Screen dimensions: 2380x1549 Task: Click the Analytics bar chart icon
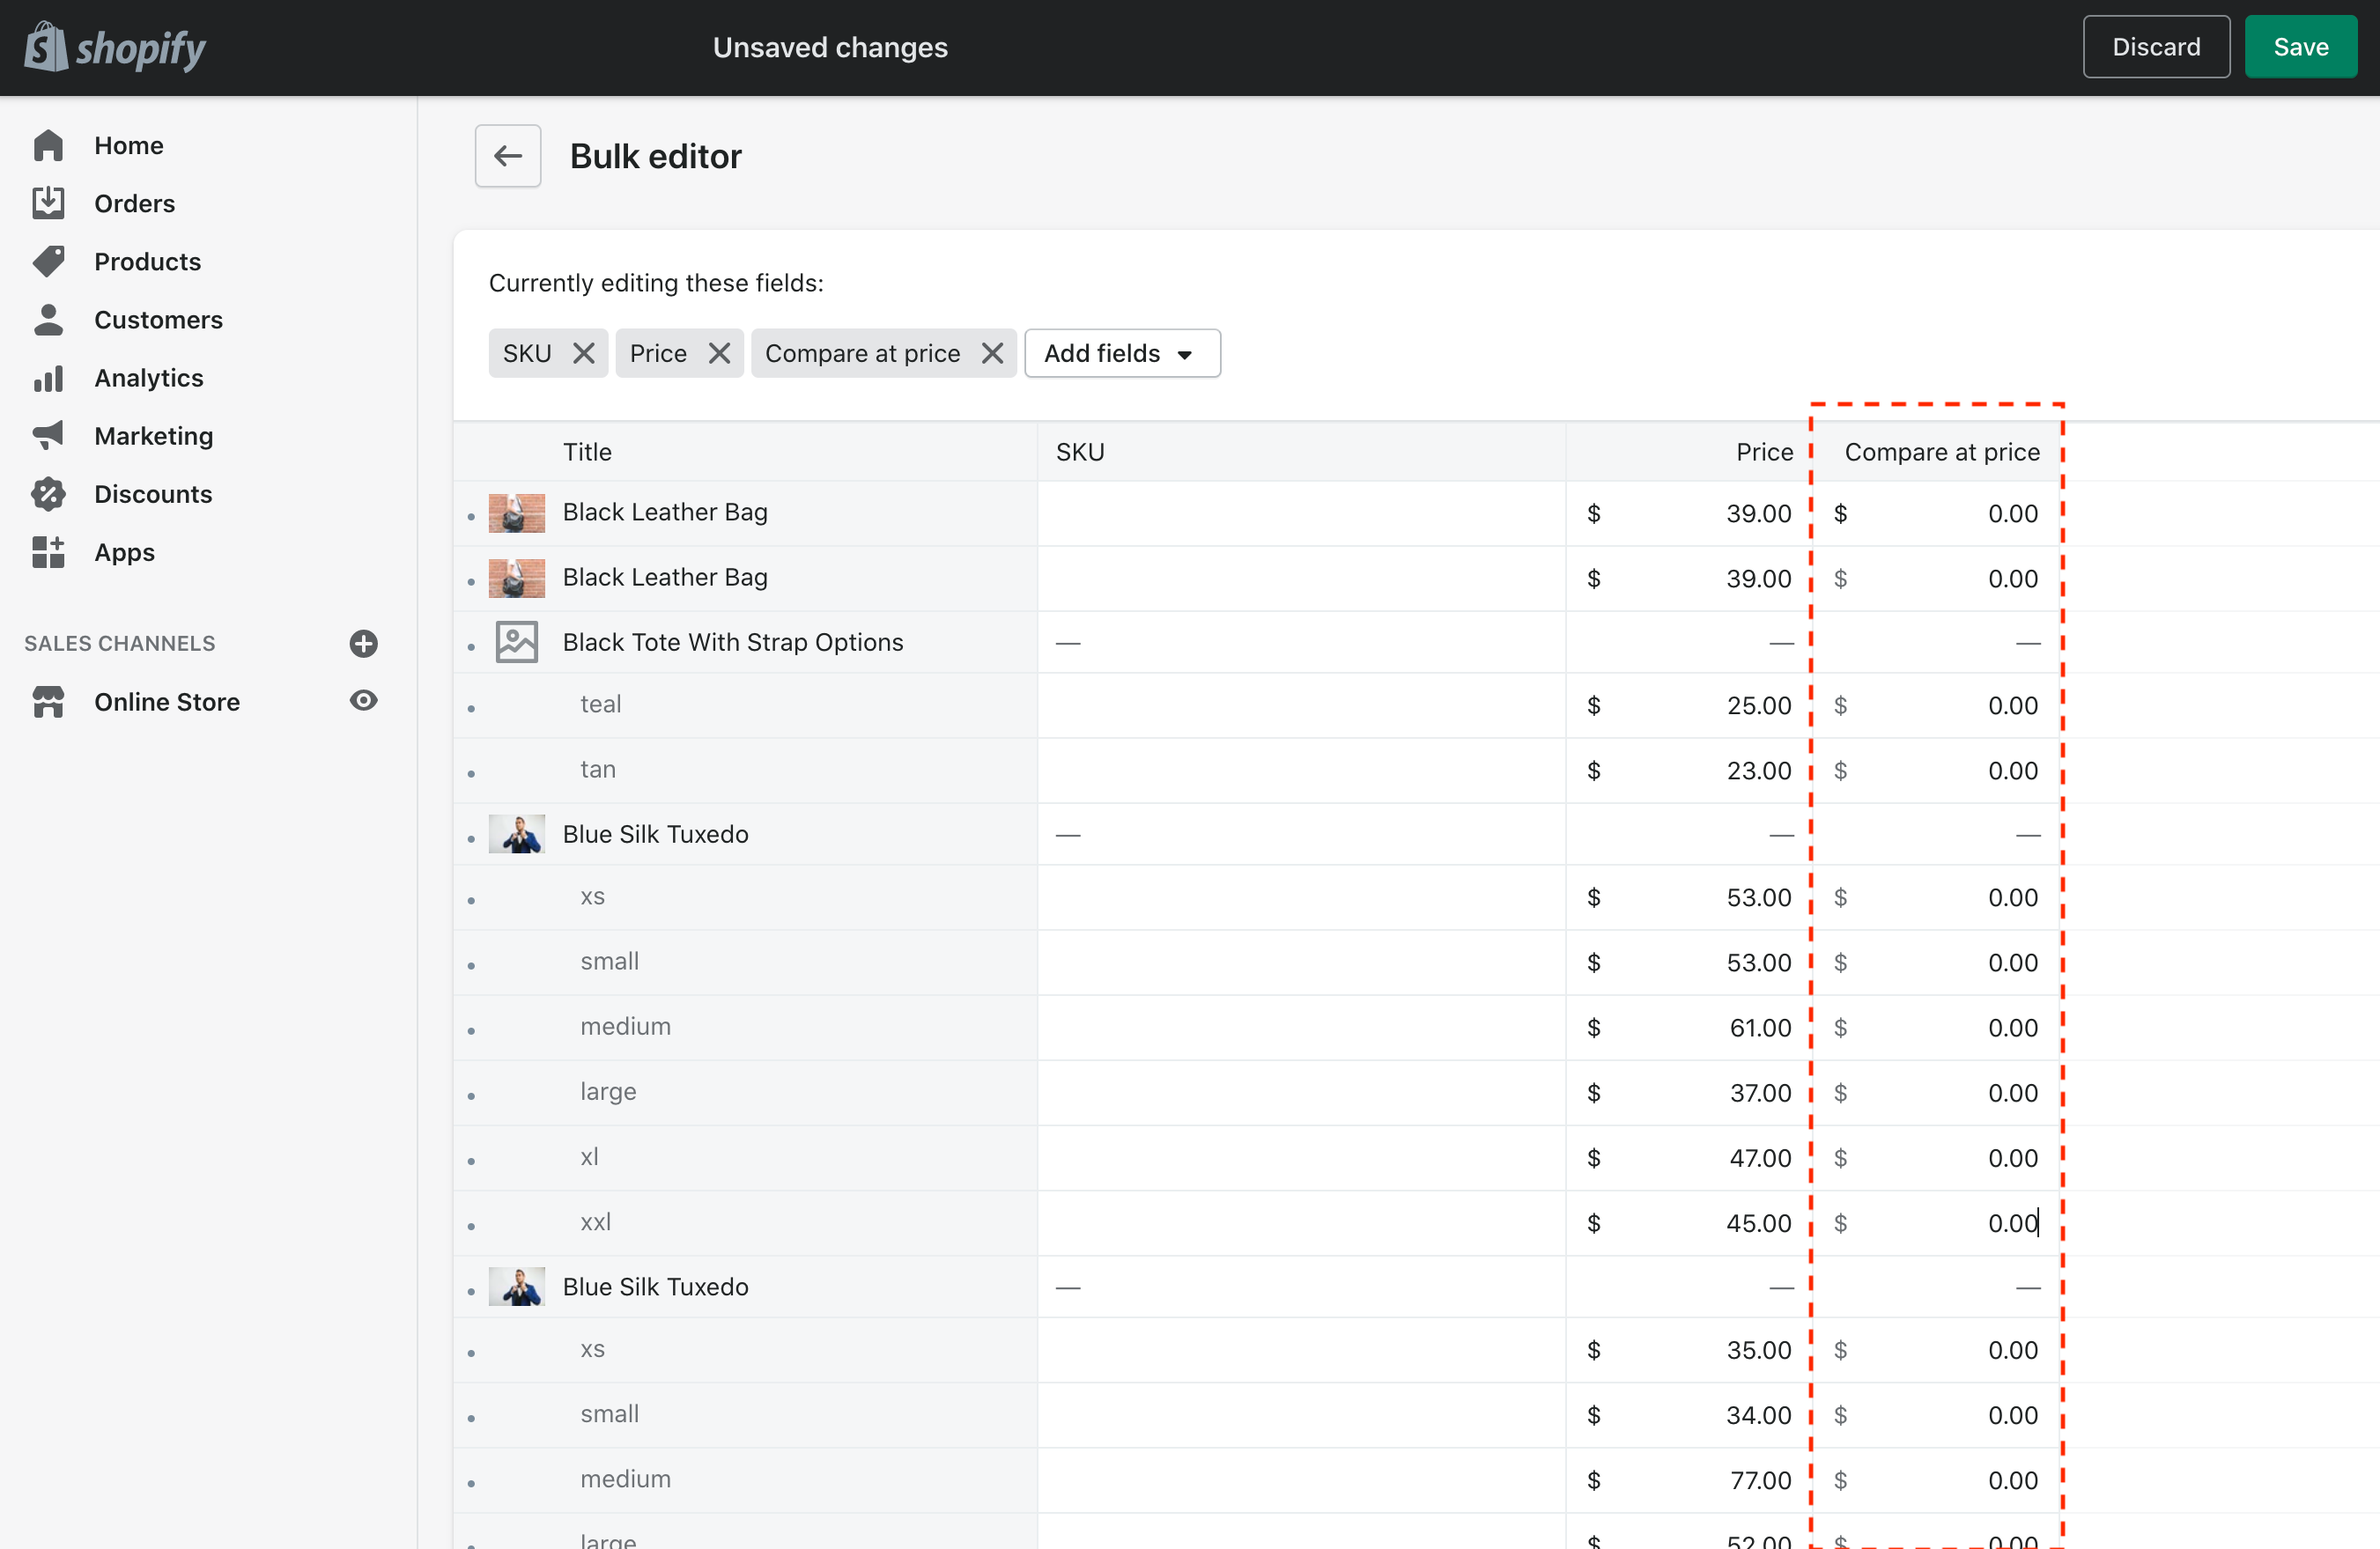pyautogui.click(x=48, y=378)
